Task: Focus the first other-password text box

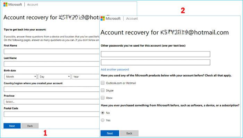Action: 156,54
